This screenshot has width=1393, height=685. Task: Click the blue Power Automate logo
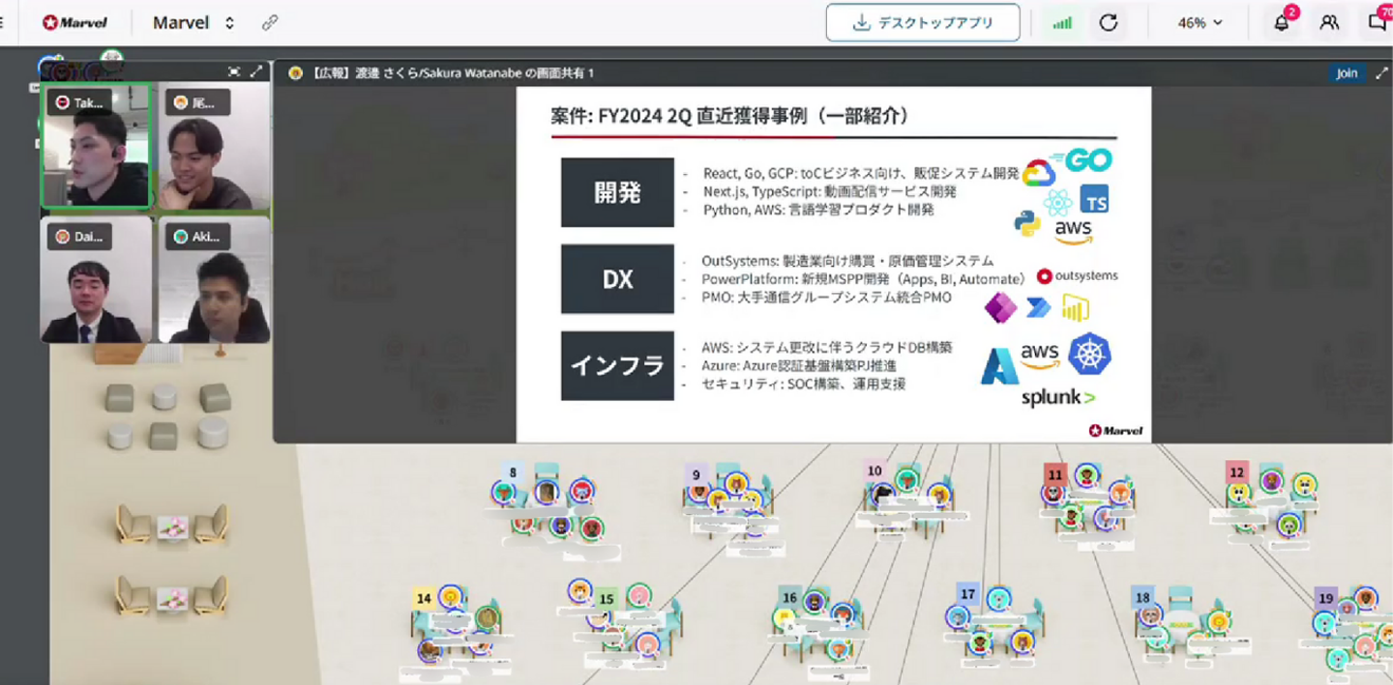click(1038, 308)
